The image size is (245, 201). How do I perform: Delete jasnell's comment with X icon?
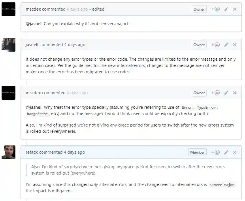235,45
